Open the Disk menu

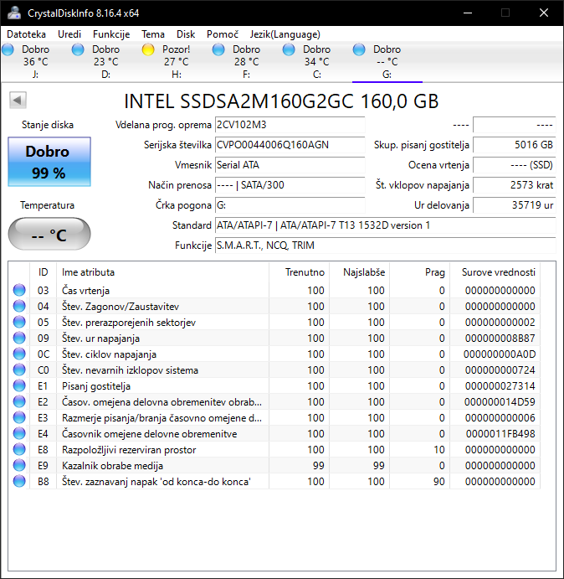[186, 34]
